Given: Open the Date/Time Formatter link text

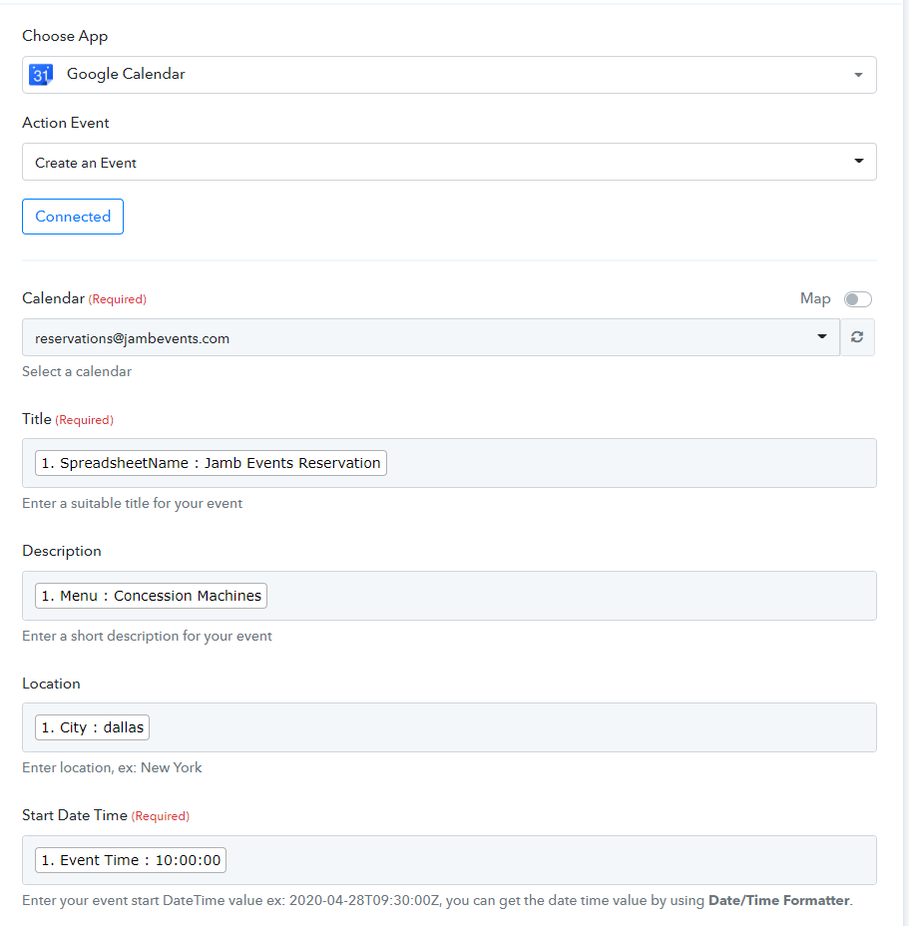Looking at the screenshot, I should pos(778,901).
